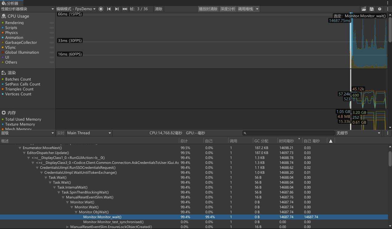This screenshot has height=229, width=392.
Task: Open the Main Thread selector dropdown
Action: coord(89,133)
